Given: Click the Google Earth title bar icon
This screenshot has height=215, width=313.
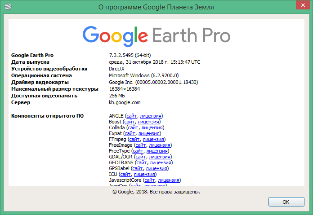Looking at the screenshot, I should [8, 7].
